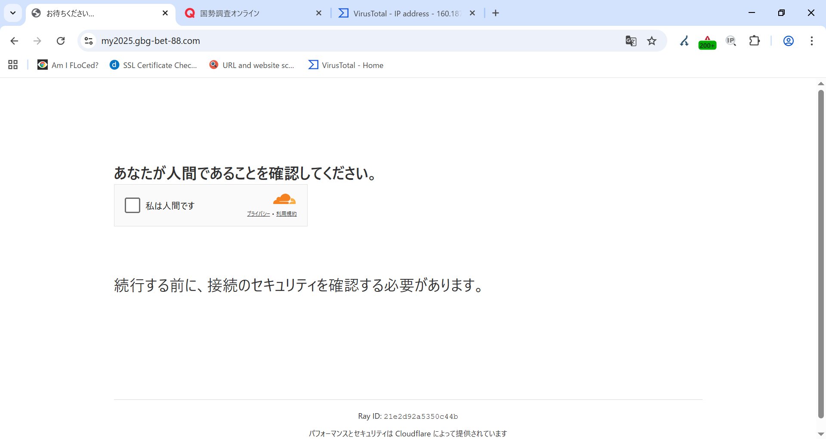Open the Chrome profile icon

tap(788, 41)
